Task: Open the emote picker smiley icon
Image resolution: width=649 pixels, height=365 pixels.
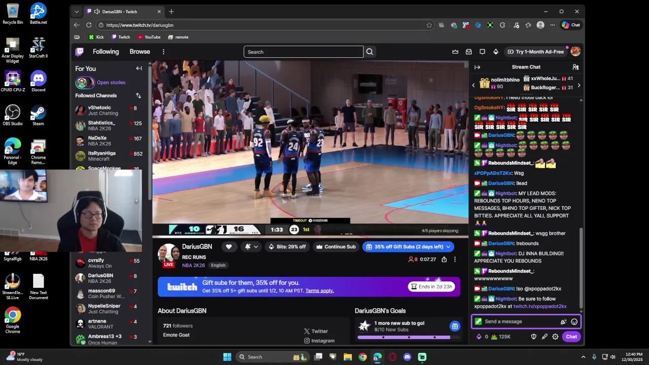Action: click(574, 321)
